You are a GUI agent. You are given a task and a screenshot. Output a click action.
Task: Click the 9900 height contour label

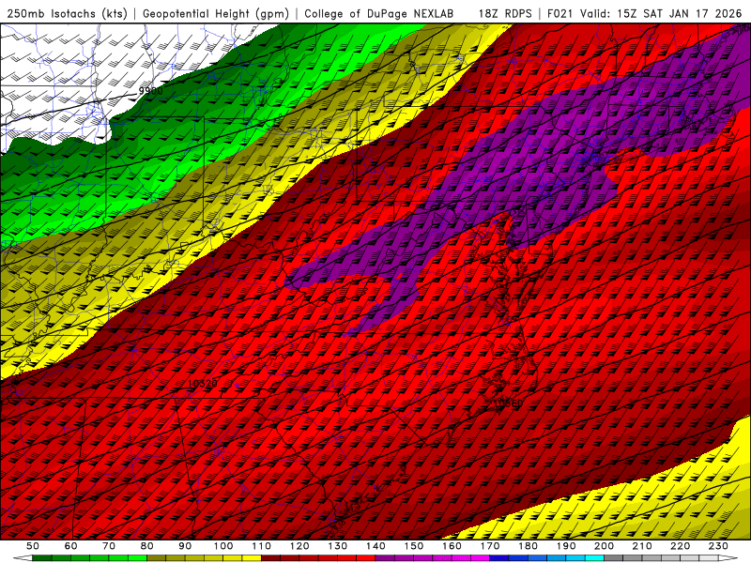(x=151, y=90)
